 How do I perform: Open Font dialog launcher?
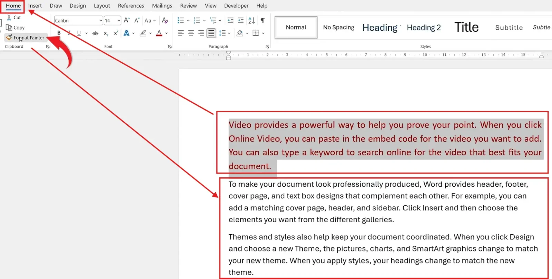[x=170, y=46]
